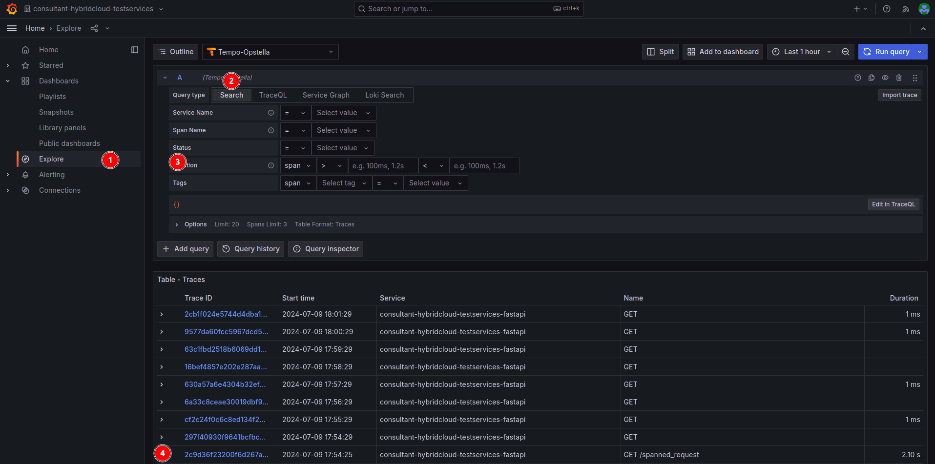935x464 pixels.
Task: Delete query A with trash icon
Action: point(899,78)
